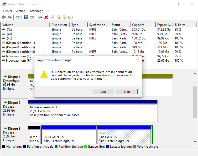Click the drive icon of row (H:)

click(3, 38)
